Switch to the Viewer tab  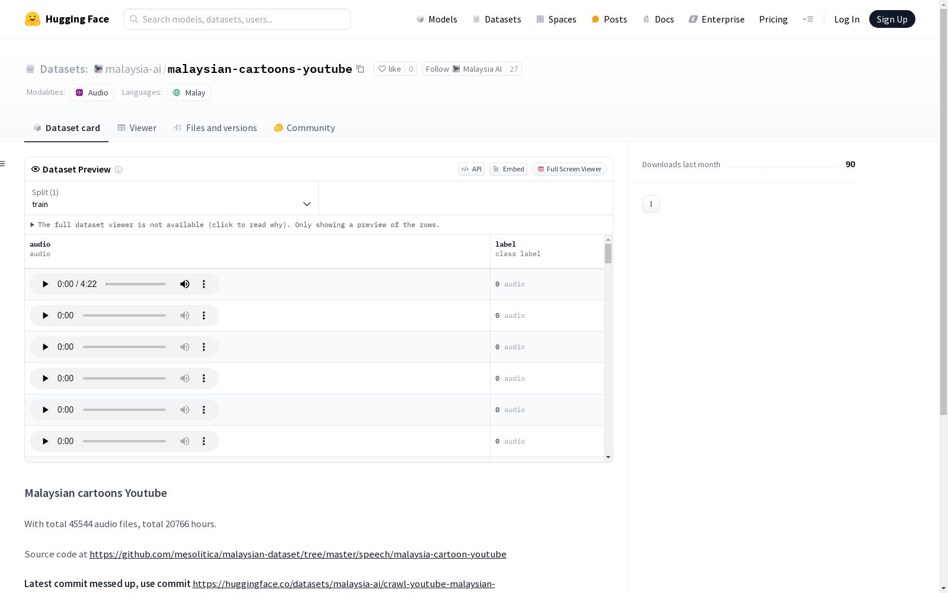pyautogui.click(x=137, y=128)
